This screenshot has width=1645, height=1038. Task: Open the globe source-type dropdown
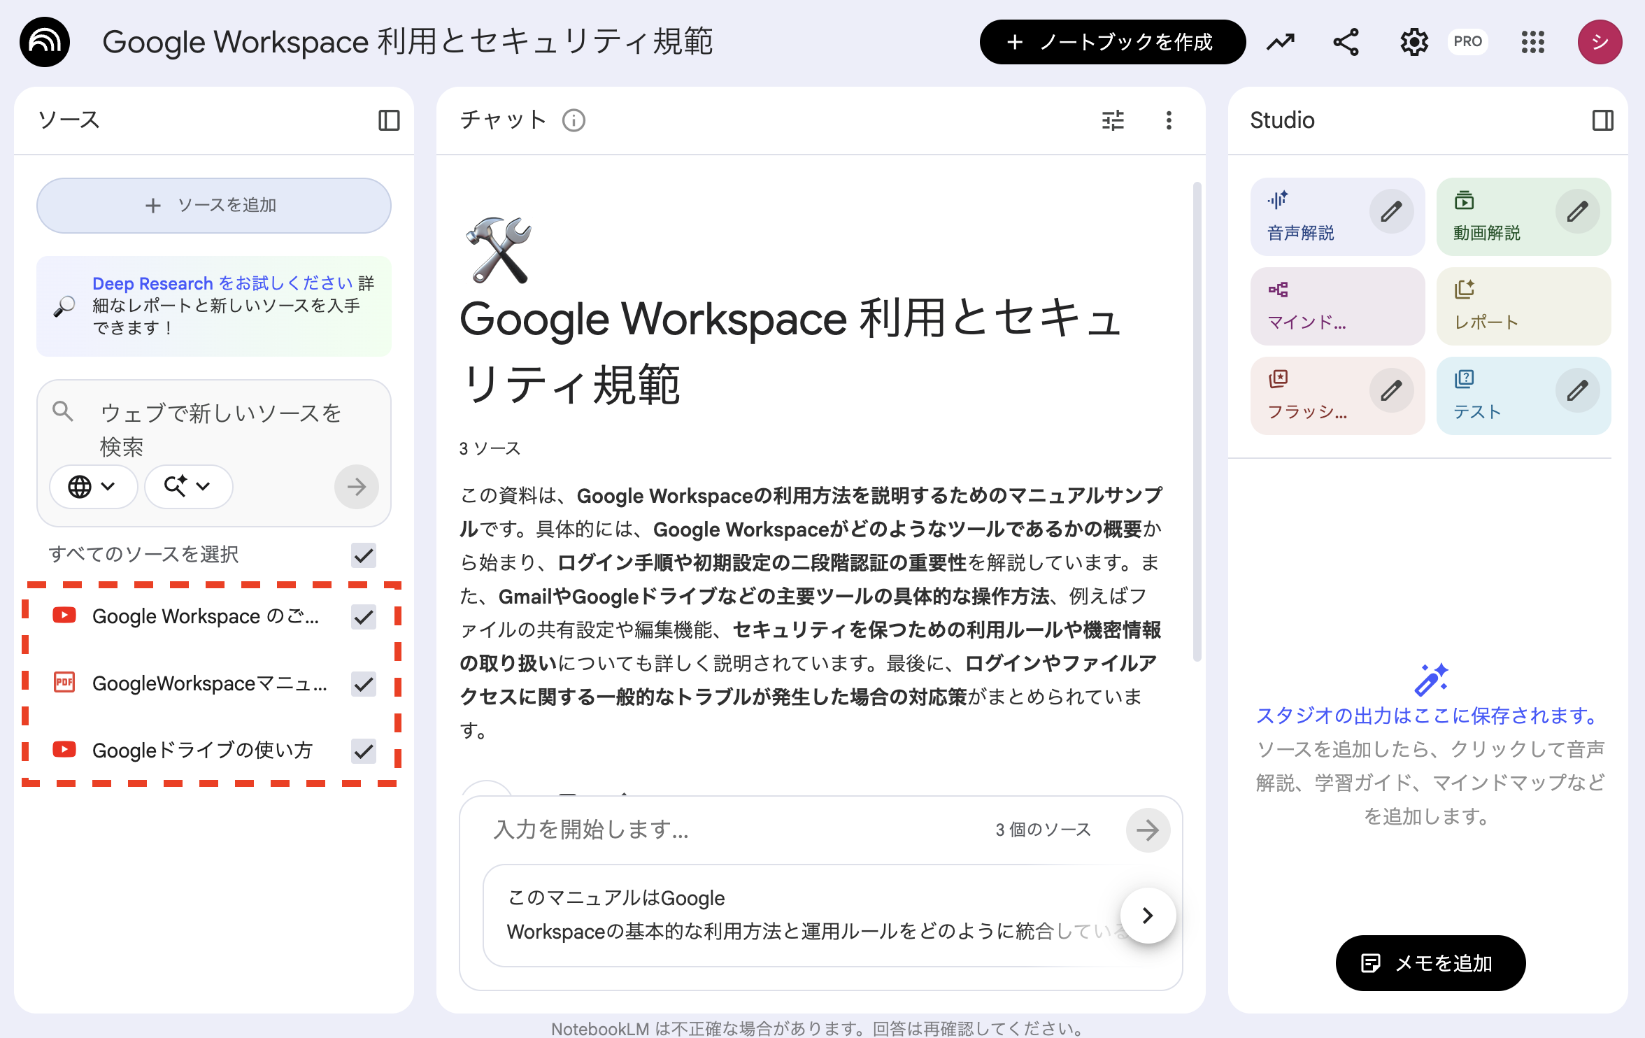pyautogui.click(x=93, y=486)
